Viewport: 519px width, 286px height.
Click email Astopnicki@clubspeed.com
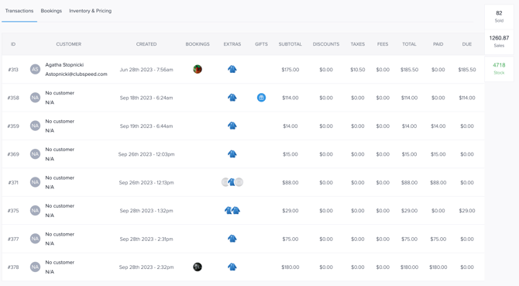pos(77,74)
